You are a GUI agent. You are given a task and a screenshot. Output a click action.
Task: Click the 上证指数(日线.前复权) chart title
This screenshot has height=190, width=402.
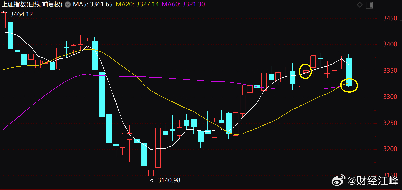coord(32,4)
